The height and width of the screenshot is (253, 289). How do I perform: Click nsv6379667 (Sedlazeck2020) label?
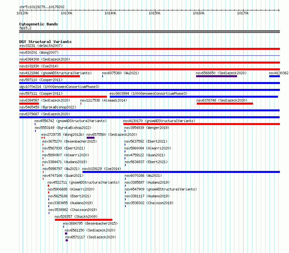tap(45, 114)
